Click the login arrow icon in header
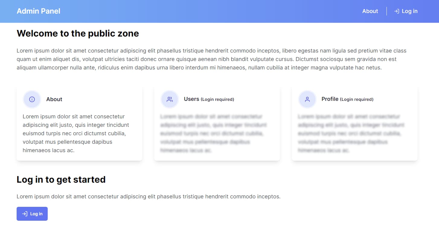 (x=397, y=11)
